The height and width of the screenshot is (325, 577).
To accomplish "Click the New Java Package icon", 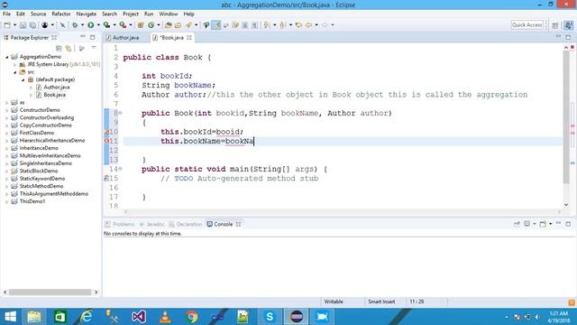I will (x=141, y=25).
